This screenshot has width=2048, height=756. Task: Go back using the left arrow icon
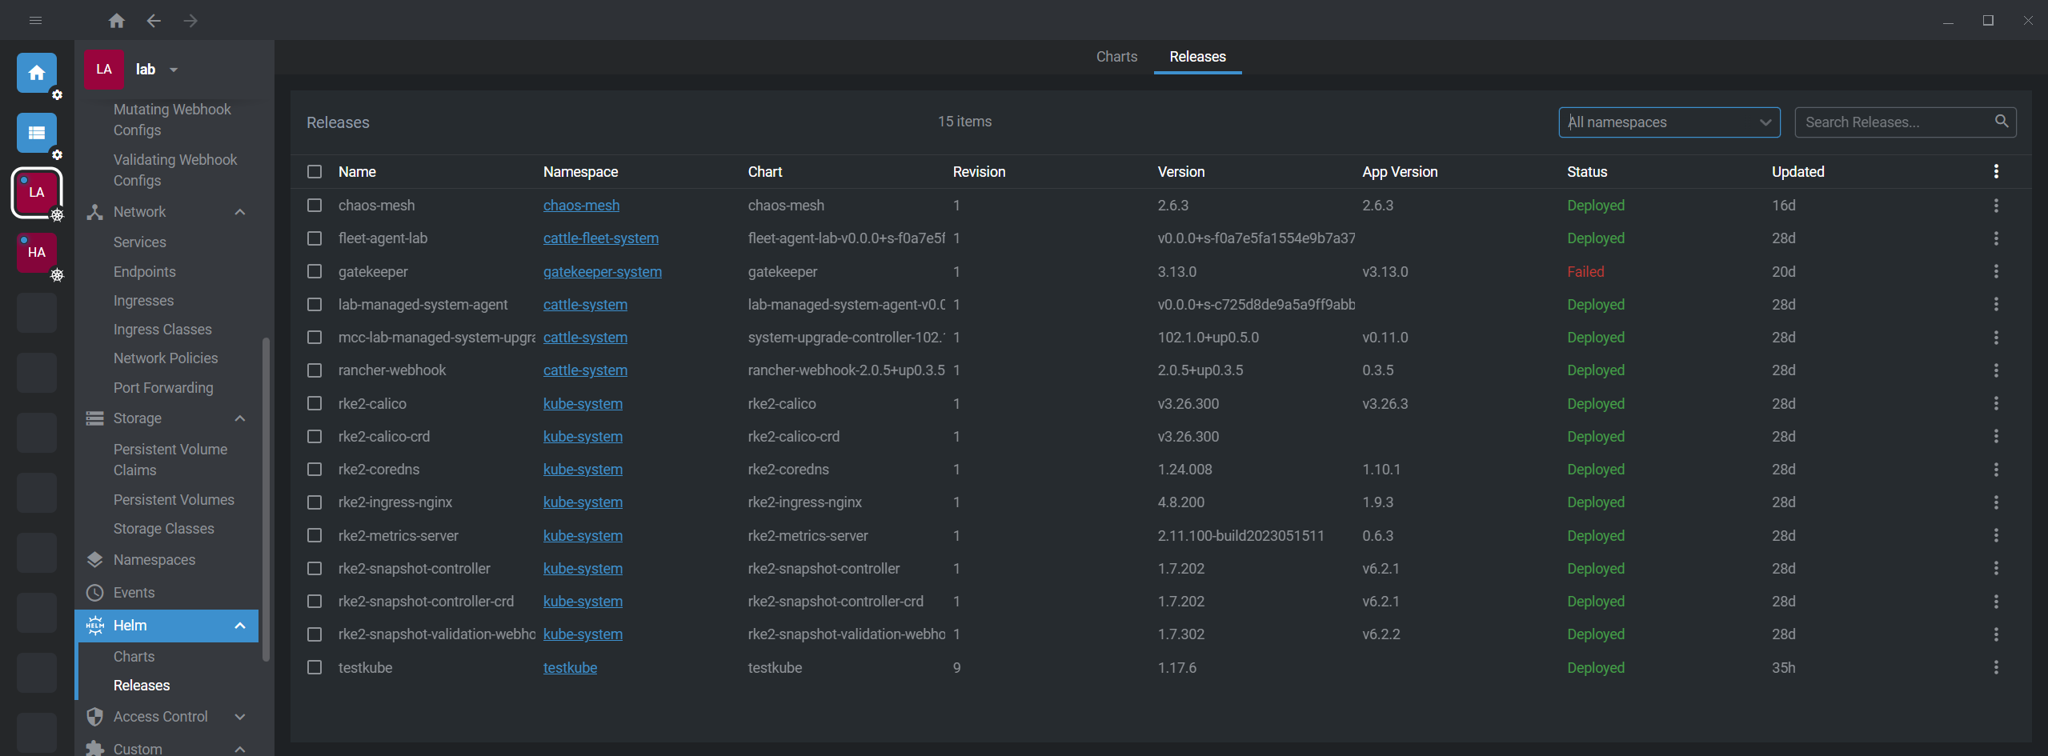(x=154, y=21)
